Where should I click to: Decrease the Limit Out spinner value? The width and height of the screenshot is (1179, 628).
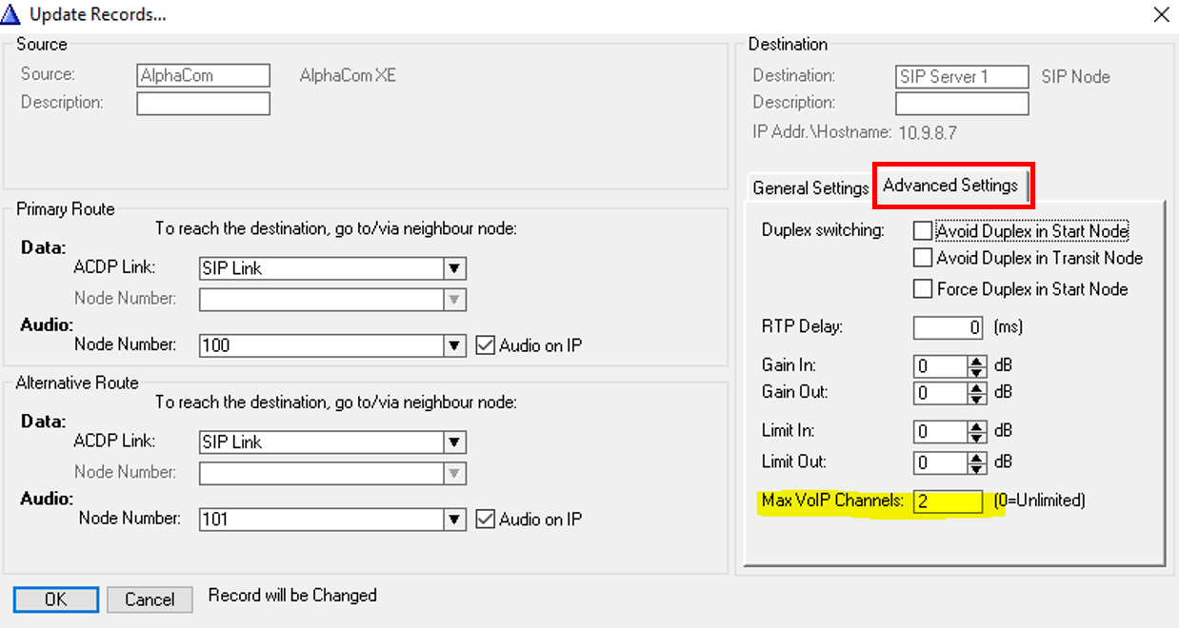[976, 467]
